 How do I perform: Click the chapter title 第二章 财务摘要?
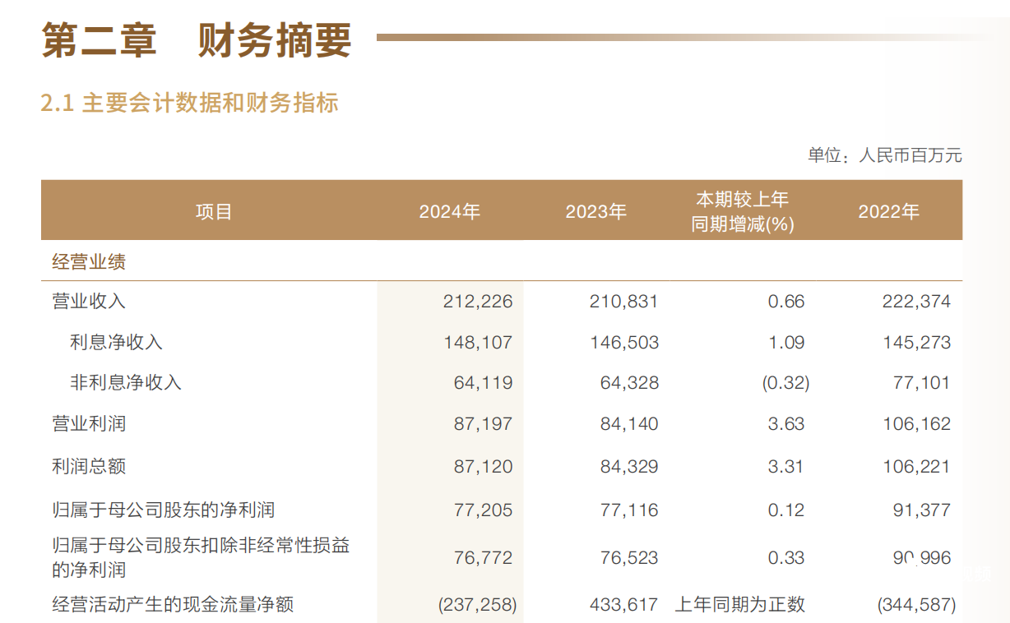(x=195, y=38)
